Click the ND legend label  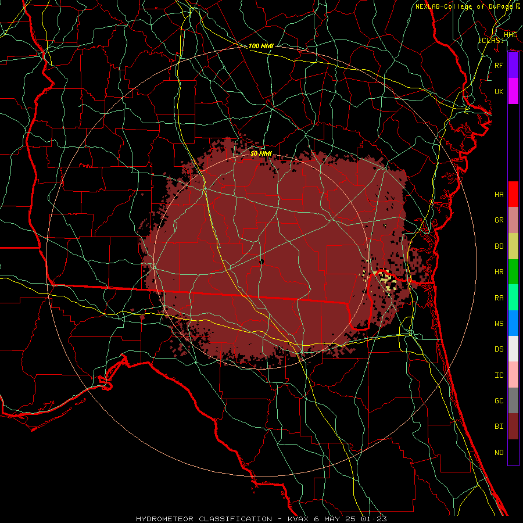(x=499, y=453)
